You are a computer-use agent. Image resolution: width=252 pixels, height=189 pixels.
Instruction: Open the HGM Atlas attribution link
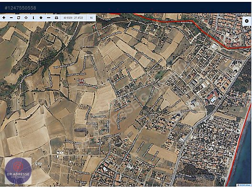[243, 185]
